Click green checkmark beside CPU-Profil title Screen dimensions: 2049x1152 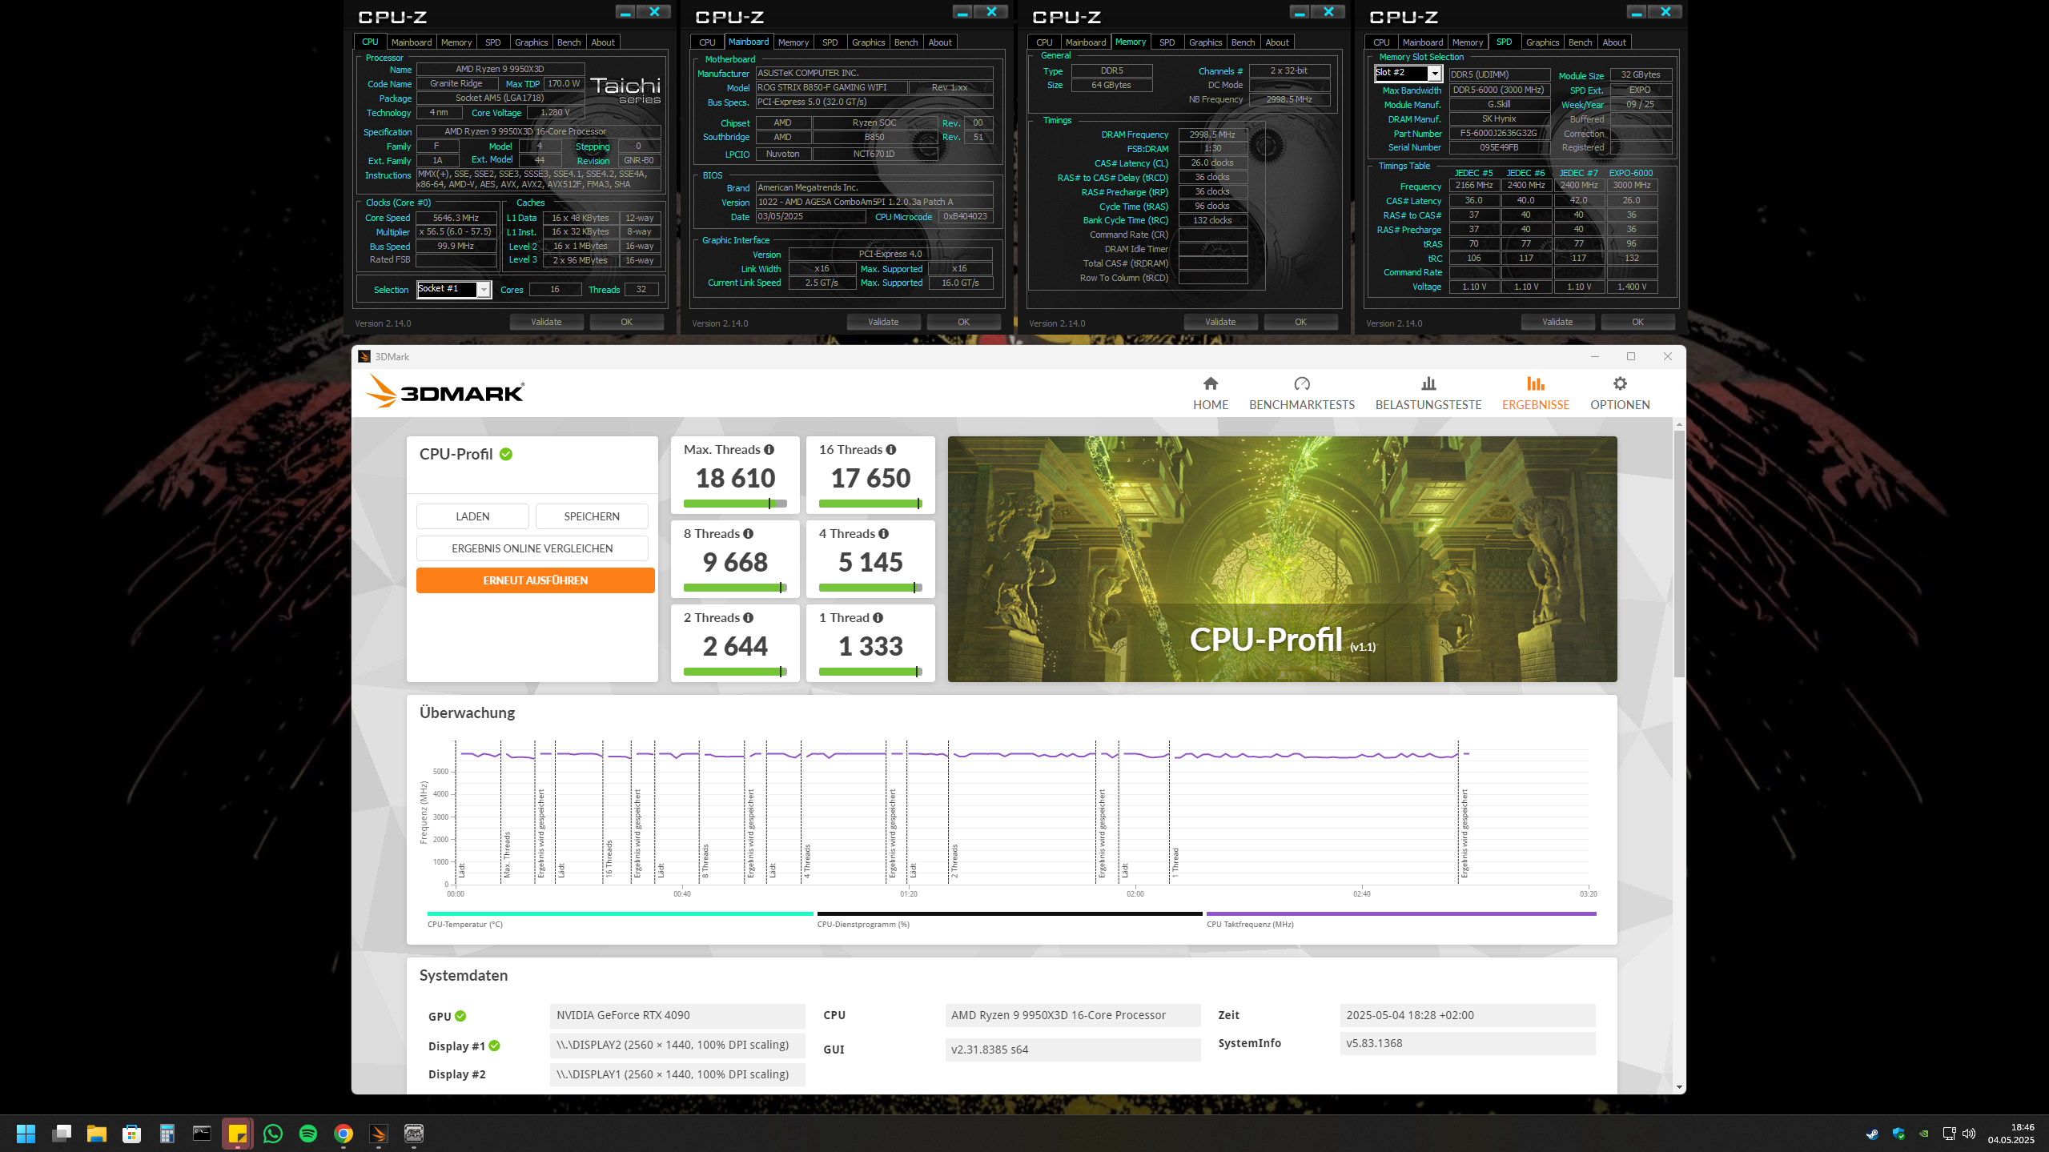pyautogui.click(x=506, y=455)
